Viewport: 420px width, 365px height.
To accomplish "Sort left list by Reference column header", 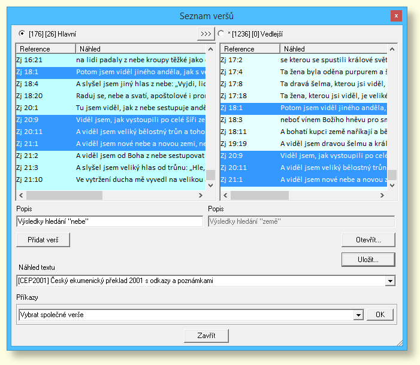I will click(46, 48).
